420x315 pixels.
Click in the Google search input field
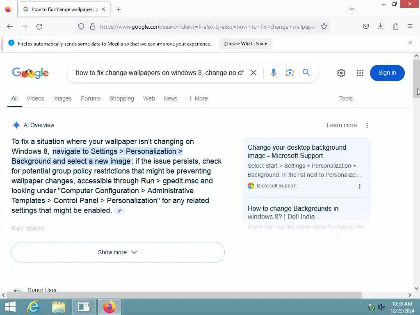pos(160,73)
